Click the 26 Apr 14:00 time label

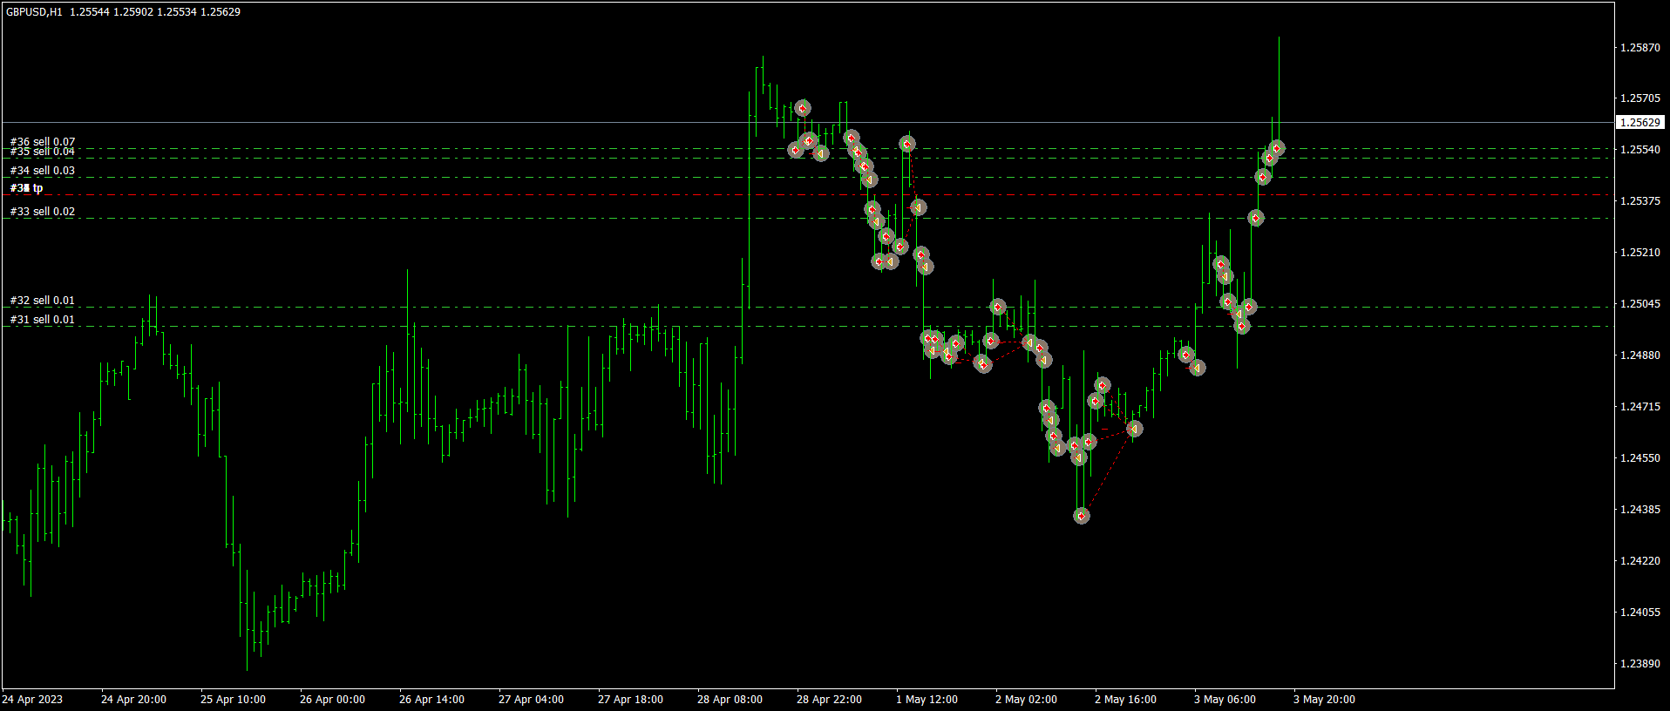tap(431, 700)
